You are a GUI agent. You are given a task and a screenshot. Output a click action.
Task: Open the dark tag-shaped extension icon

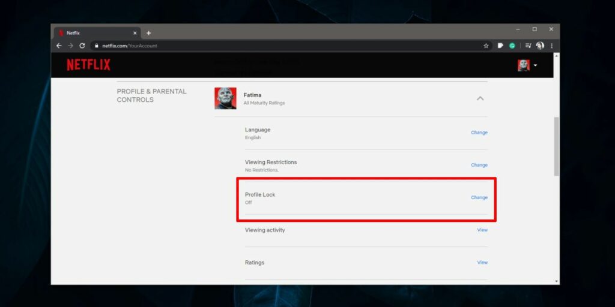(500, 46)
